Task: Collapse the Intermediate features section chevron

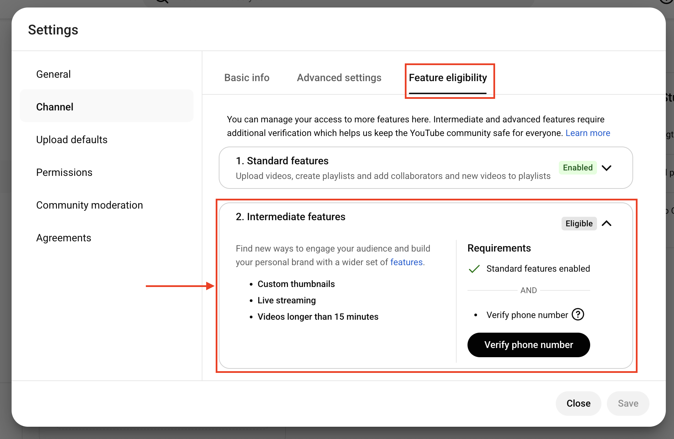Action: point(607,224)
